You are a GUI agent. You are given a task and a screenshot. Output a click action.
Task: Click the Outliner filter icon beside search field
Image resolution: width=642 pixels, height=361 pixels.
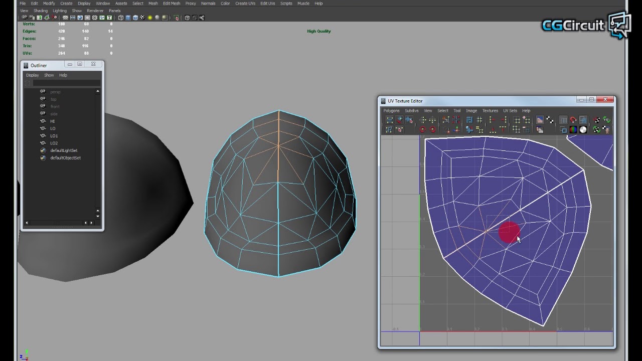pos(28,83)
